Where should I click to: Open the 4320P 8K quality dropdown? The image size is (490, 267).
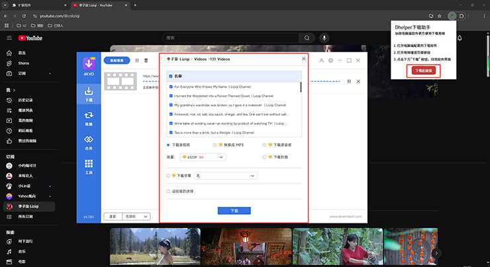click(203, 157)
